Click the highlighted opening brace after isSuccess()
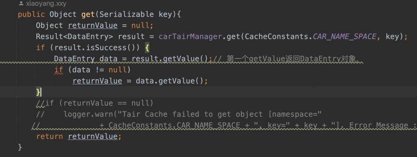Viewport: 417px width, 157px height. click(147, 48)
